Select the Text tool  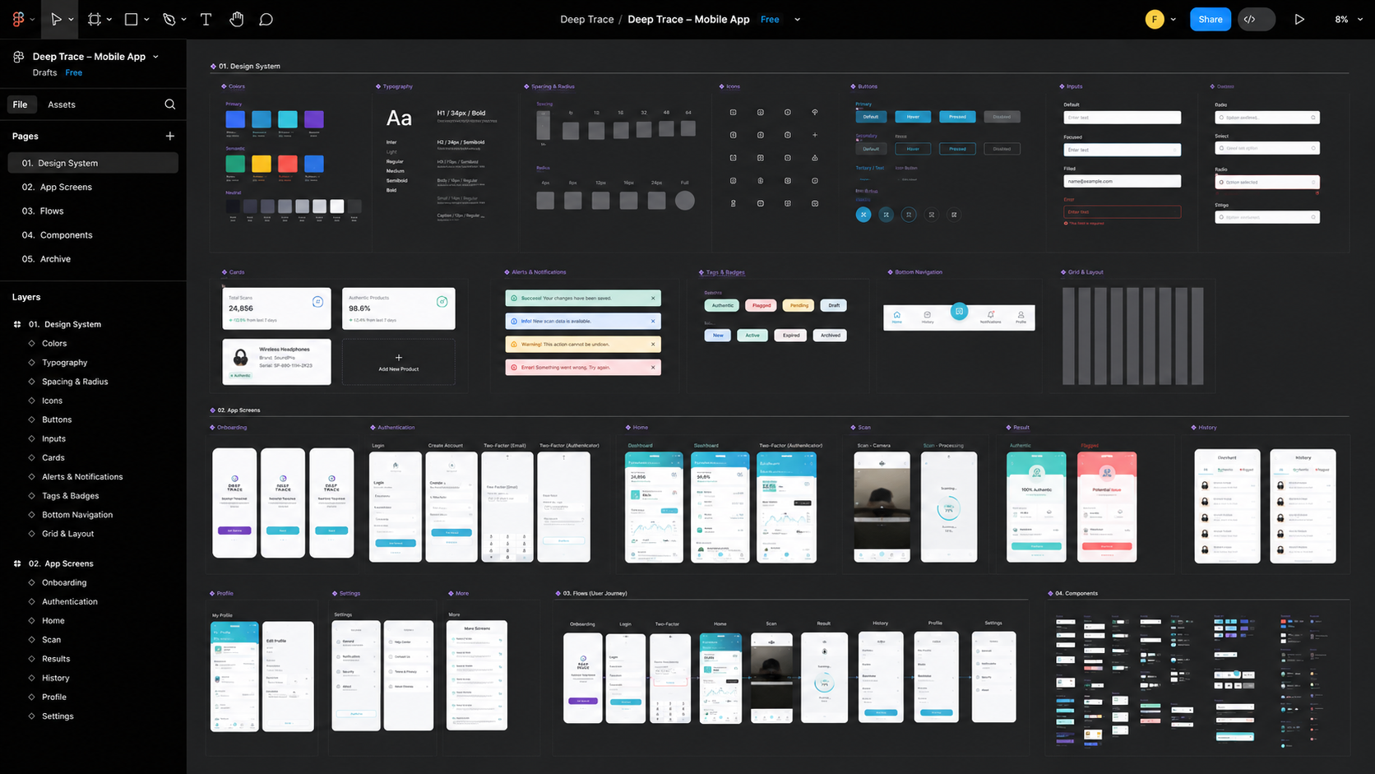coord(206,19)
